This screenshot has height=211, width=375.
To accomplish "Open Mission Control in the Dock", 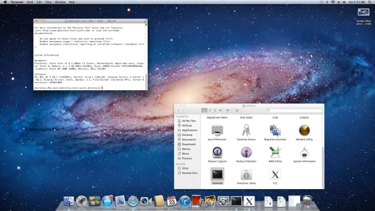I will (95, 201).
